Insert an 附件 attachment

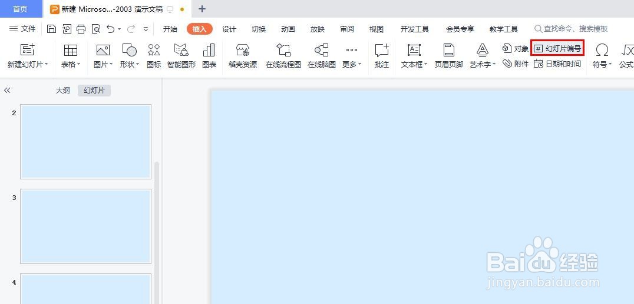(x=516, y=64)
